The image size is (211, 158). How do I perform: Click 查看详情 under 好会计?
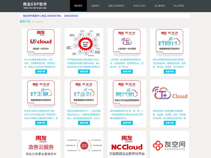pyautogui.click(x=170, y=71)
